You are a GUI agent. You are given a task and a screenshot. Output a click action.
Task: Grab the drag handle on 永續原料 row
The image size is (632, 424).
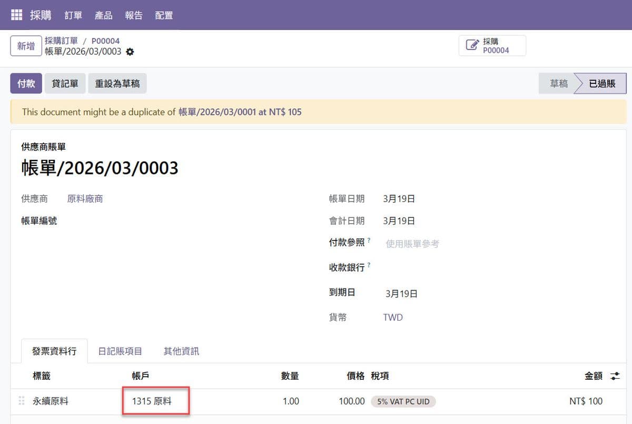tap(22, 401)
